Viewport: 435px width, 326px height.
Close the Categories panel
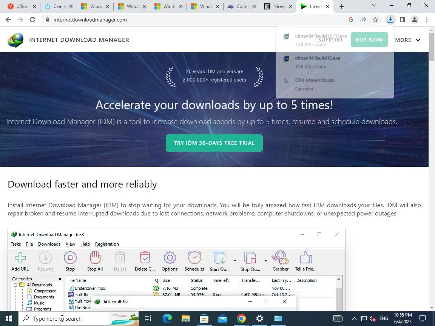tap(60, 279)
